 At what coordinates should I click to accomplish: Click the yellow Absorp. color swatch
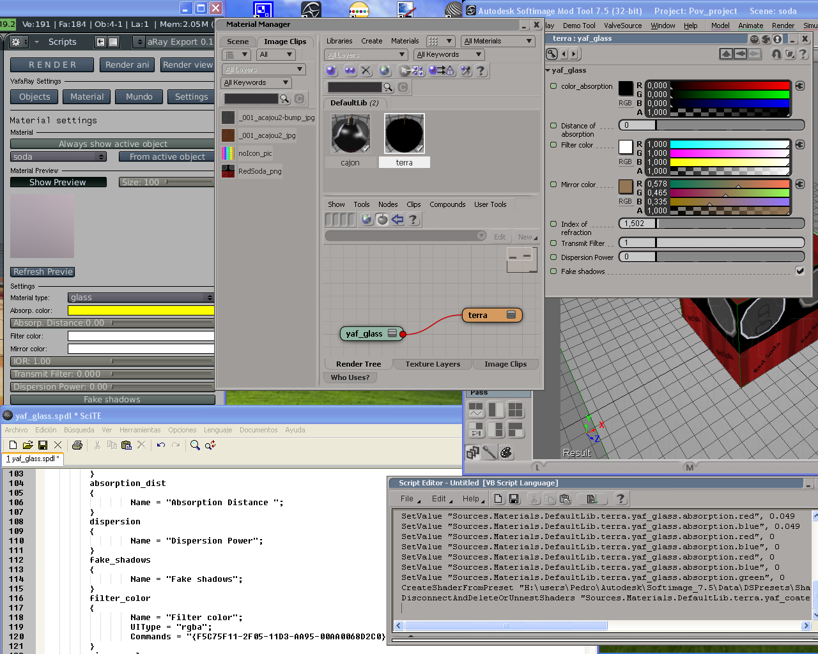point(141,310)
